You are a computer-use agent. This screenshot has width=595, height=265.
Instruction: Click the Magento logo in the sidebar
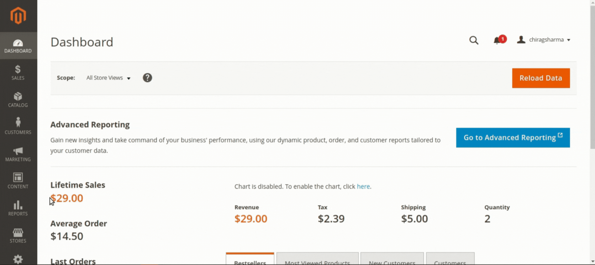pos(18,15)
